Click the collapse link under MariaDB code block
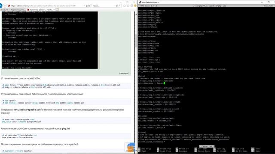The height and width of the screenshot is (154, 275). [124, 73]
